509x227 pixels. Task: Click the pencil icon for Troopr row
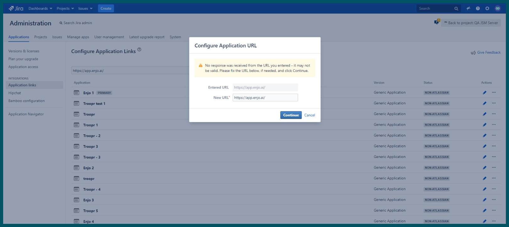point(484,114)
